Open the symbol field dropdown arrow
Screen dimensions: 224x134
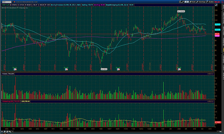13,2
